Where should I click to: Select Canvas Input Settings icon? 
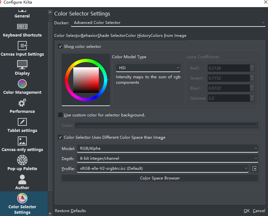coord(22,46)
